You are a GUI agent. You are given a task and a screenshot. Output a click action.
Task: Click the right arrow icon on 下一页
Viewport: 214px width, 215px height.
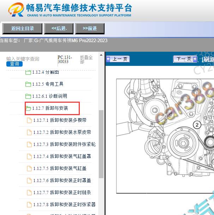coord(195,59)
